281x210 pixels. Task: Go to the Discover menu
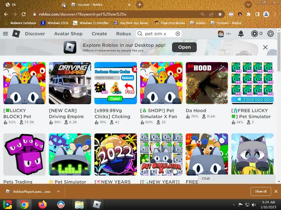[x=35, y=34]
